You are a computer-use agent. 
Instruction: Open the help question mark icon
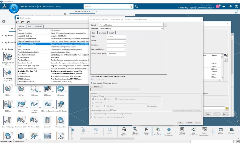click(236, 6)
